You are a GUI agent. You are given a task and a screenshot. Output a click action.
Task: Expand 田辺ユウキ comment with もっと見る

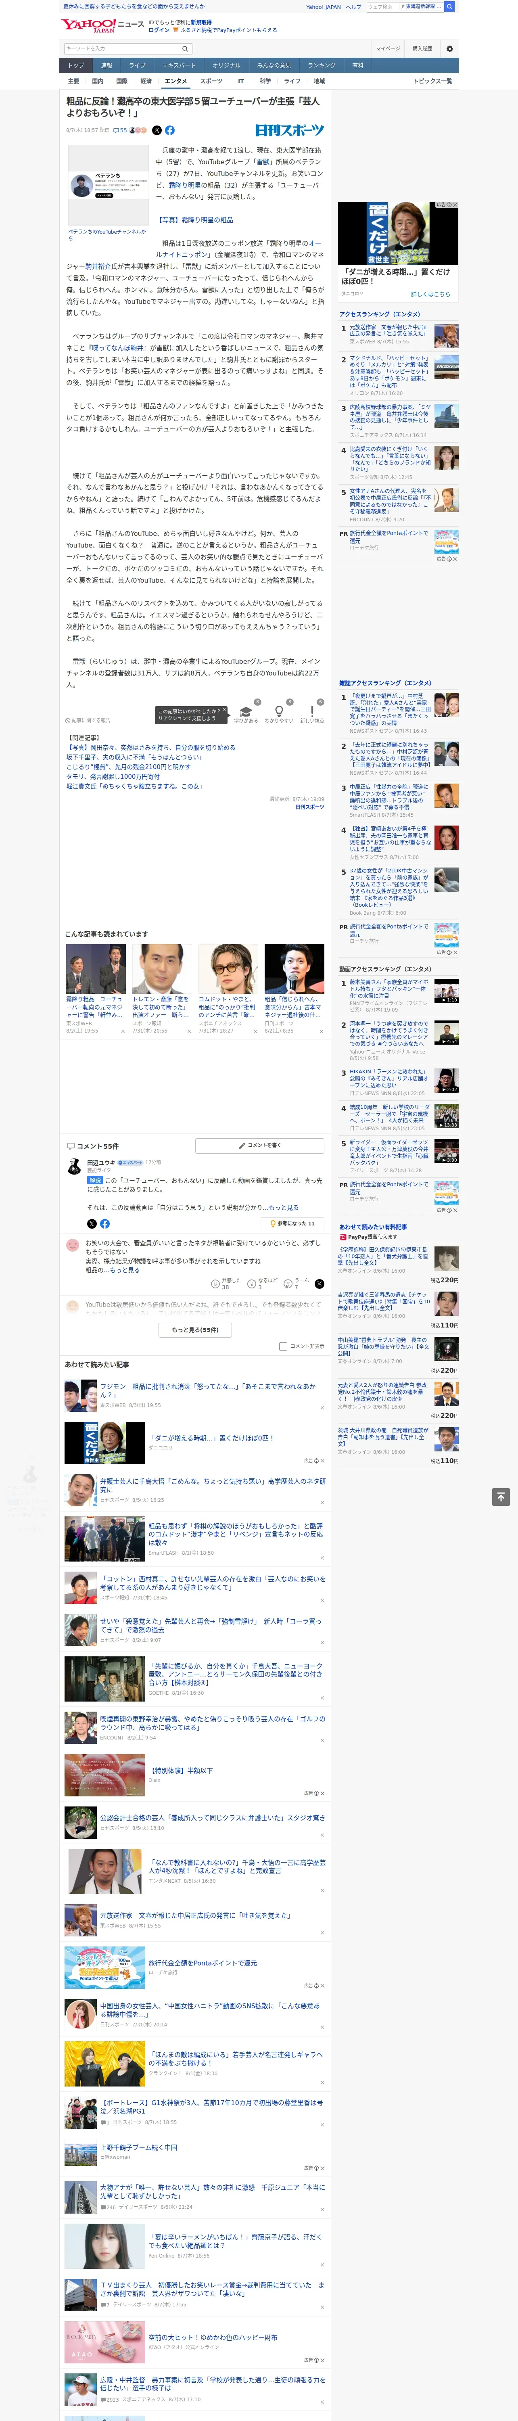[x=284, y=1208]
